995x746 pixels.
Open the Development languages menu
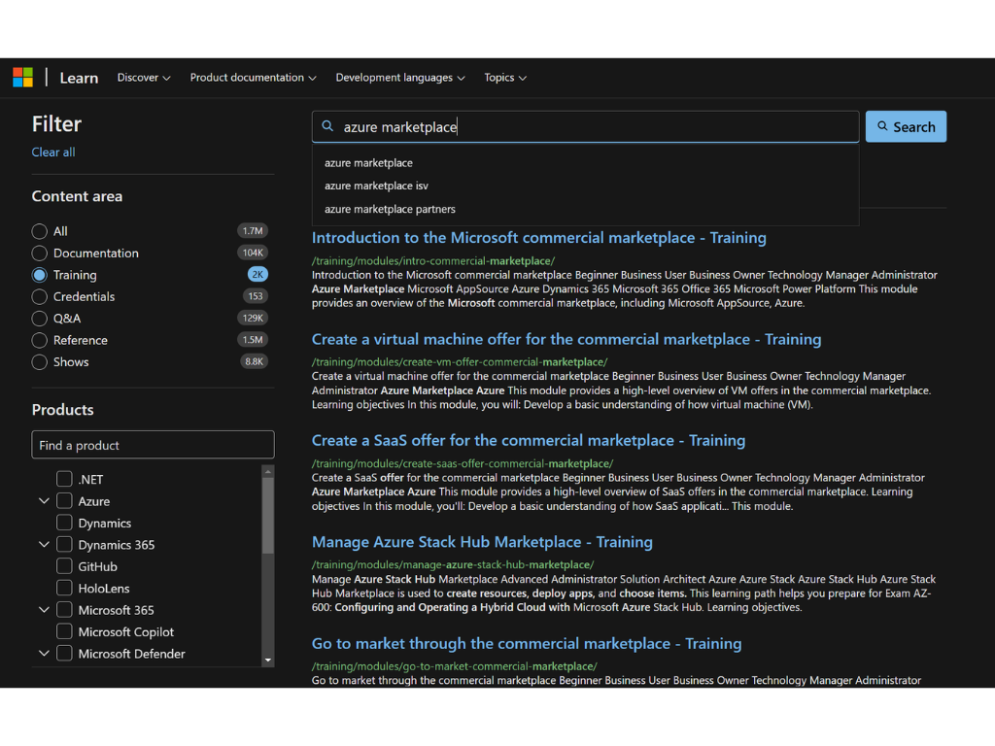coord(400,78)
